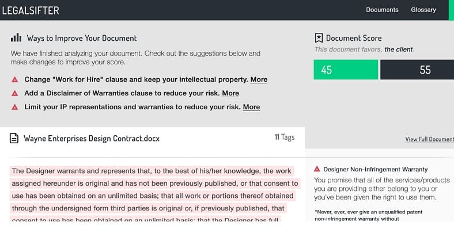Expand More for IP representations suggestion

pyautogui.click(x=251, y=107)
